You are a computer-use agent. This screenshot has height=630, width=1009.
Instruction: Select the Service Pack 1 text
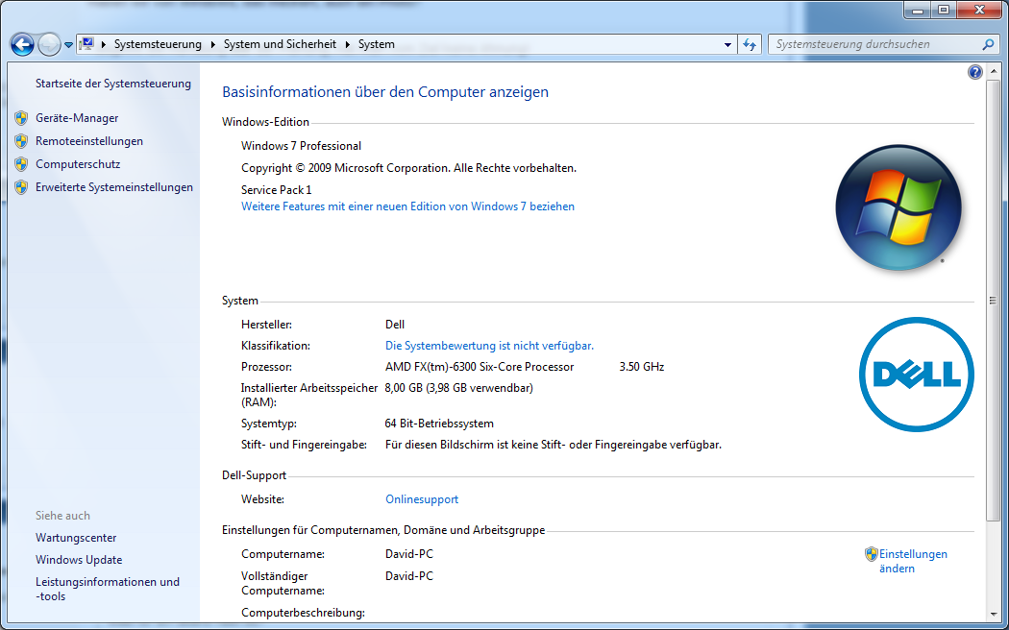tap(276, 190)
